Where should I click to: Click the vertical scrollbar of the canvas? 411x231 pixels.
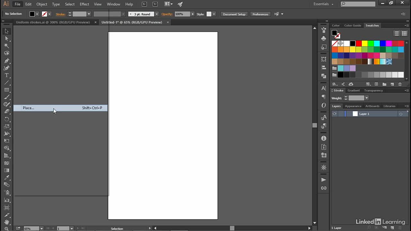point(315,125)
